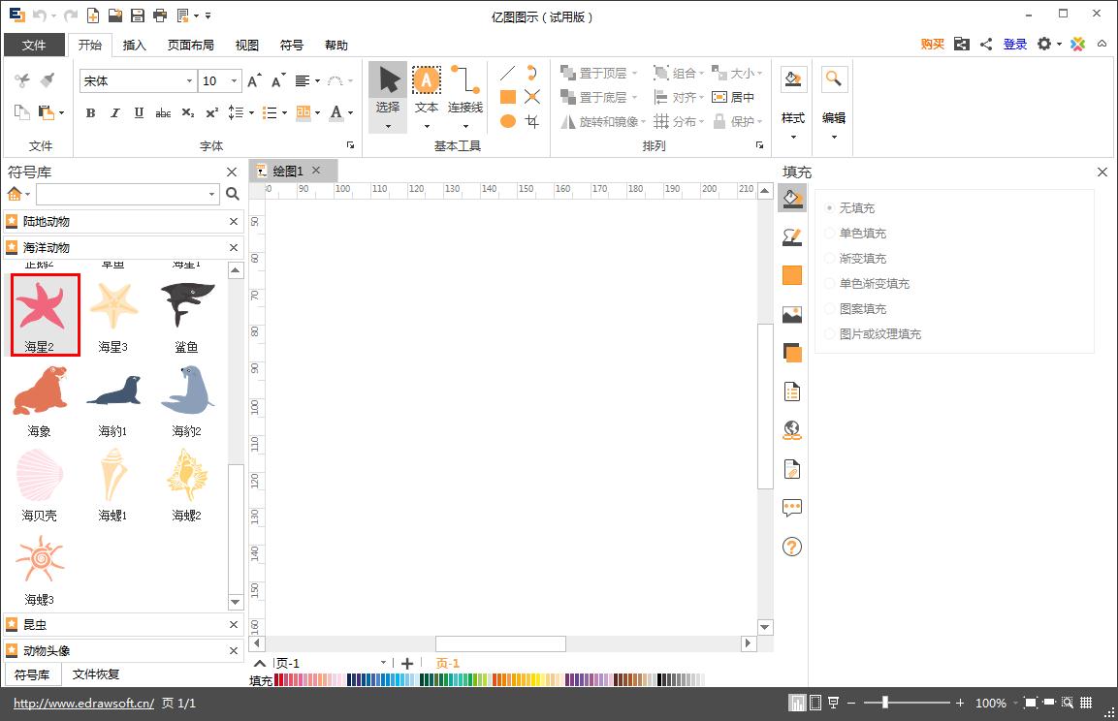The height and width of the screenshot is (721, 1118).
Task: Click the help question mark icon
Action: point(792,547)
